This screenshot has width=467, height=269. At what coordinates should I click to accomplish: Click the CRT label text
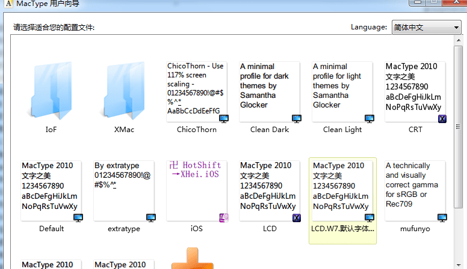[x=415, y=130]
